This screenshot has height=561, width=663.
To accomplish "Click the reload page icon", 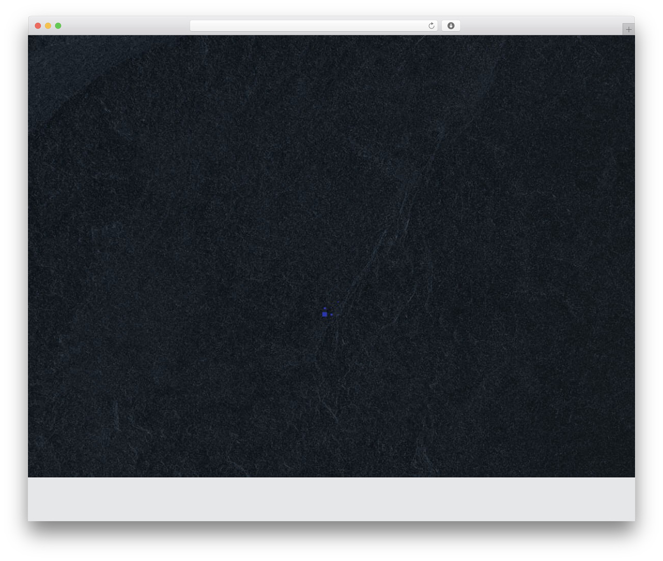I will pos(431,26).
